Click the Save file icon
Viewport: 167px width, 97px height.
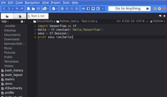tap(38, 9)
